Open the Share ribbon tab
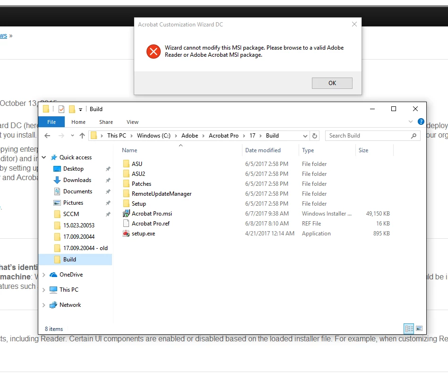Image resolution: width=448 pixels, height=373 pixels. tap(106, 122)
